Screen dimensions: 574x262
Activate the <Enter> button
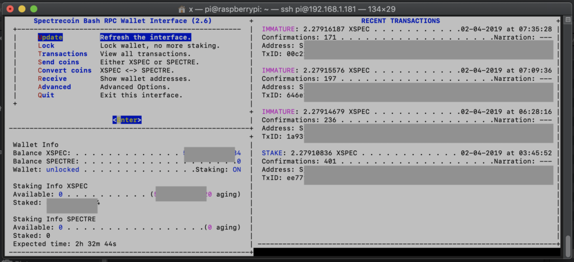point(127,120)
